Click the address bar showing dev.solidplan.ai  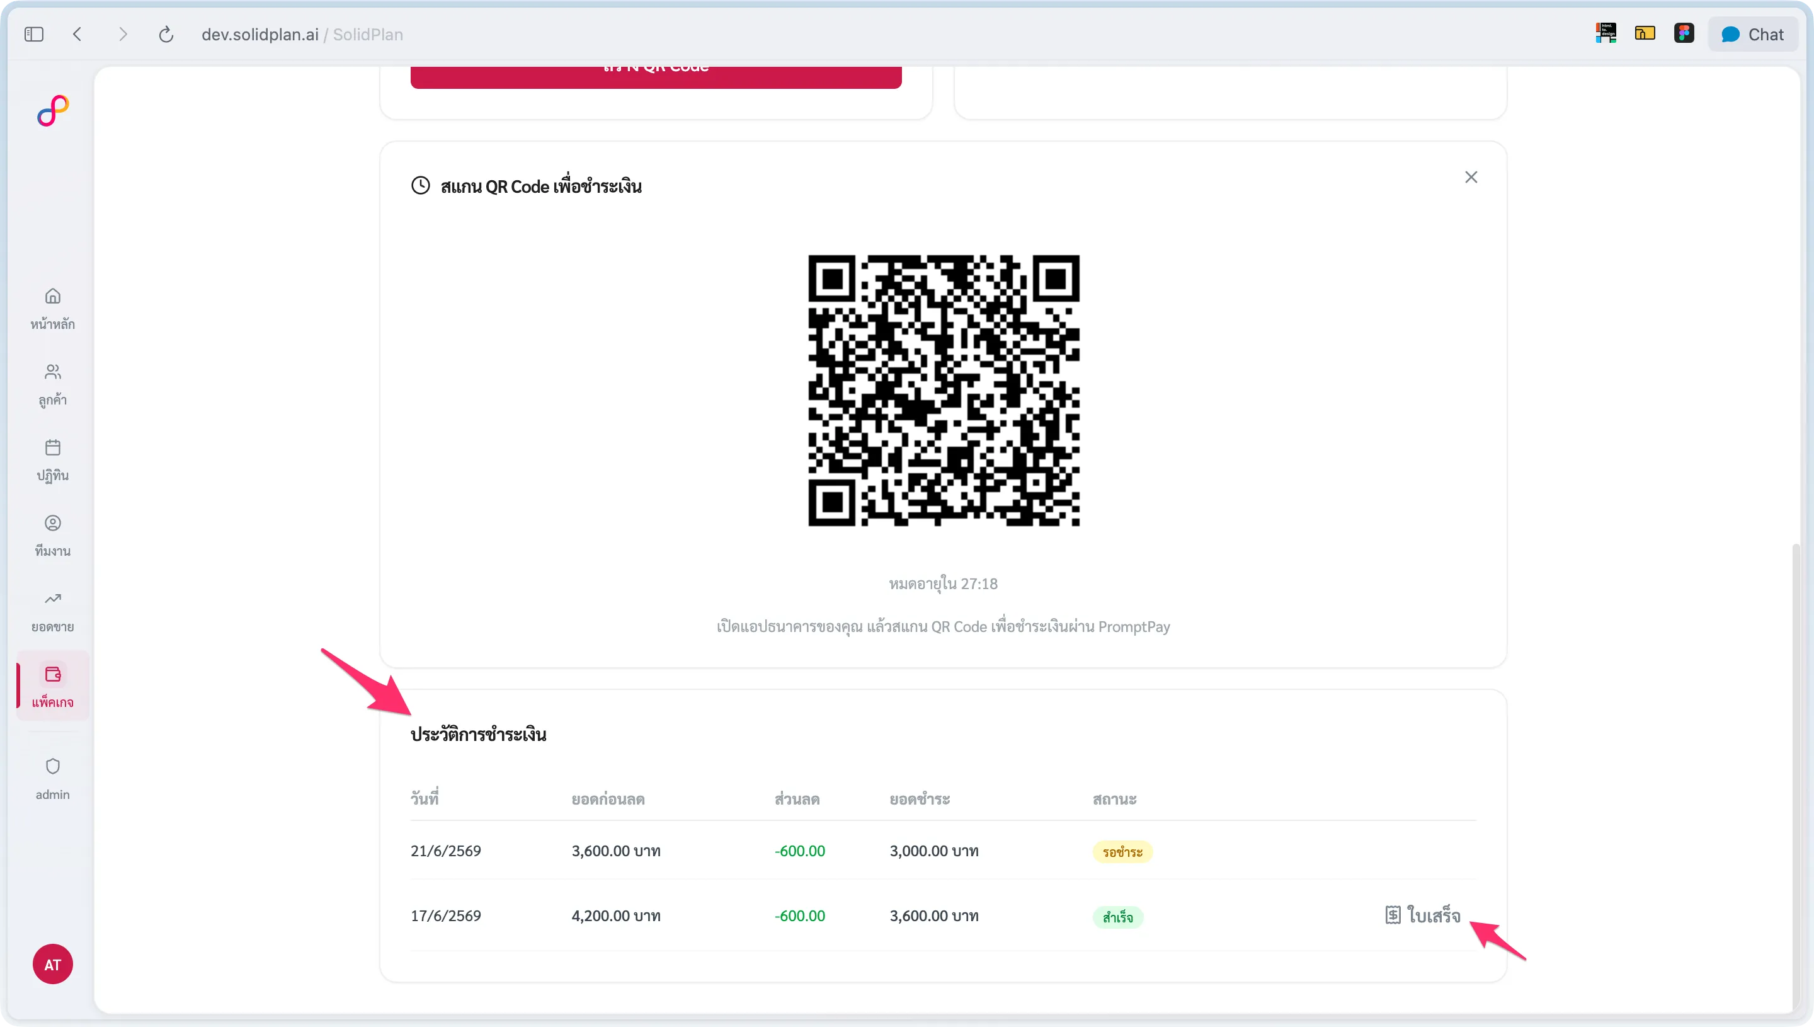(x=302, y=35)
